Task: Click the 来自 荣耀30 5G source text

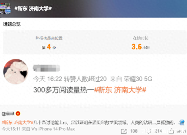Action: pyautogui.click(x=131, y=79)
